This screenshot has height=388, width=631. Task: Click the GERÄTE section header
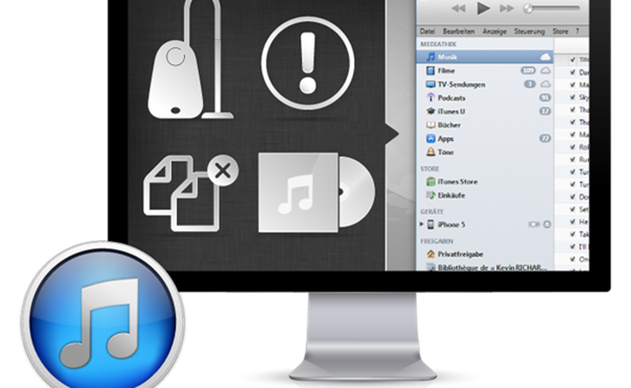pos(432,211)
